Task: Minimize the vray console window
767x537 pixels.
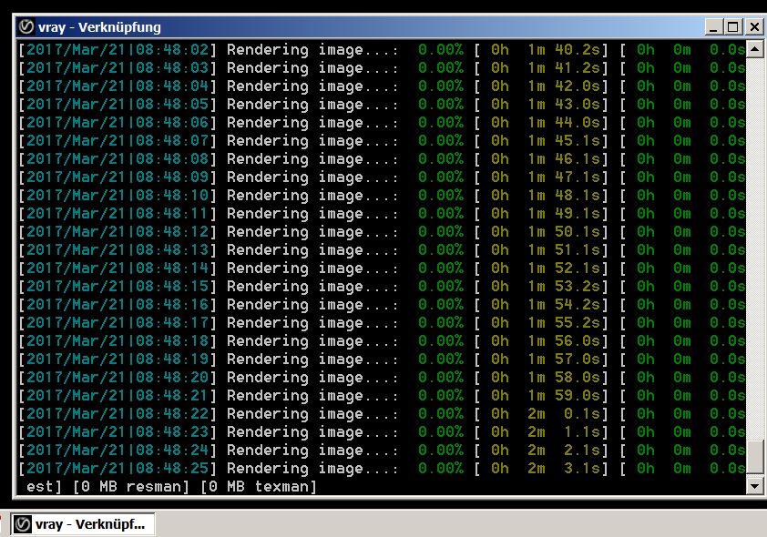Action: coord(715,27)
